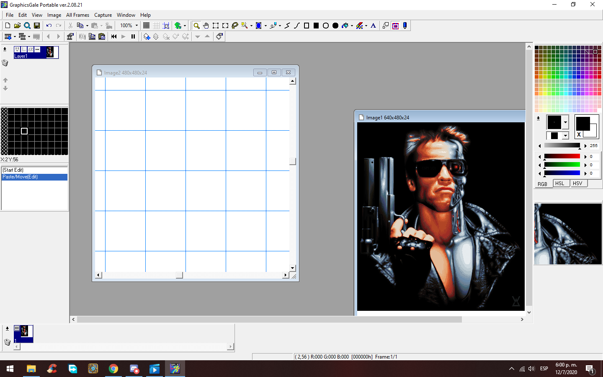Open the All Frames menu

tap(77, 15)
